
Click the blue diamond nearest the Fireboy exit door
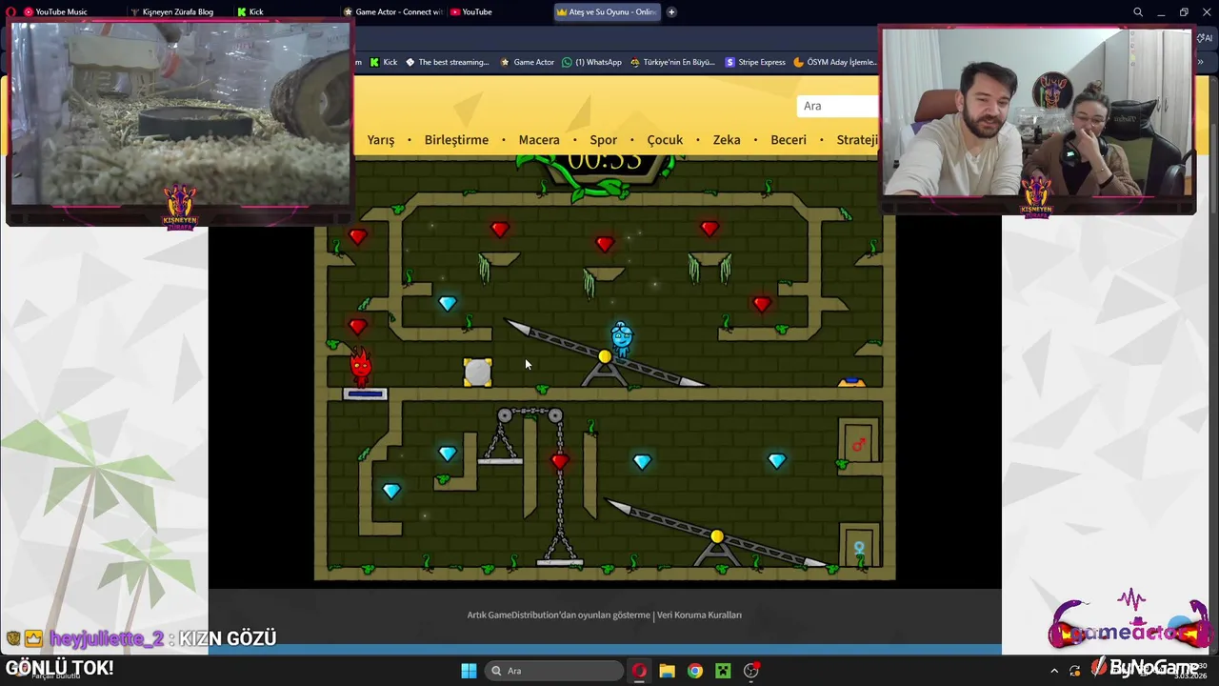coord(777,461)
